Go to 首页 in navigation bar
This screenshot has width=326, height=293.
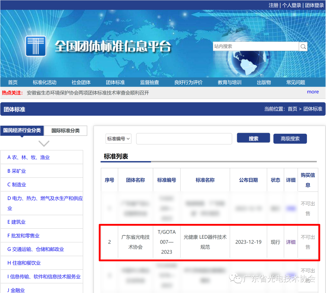(13, 82)
